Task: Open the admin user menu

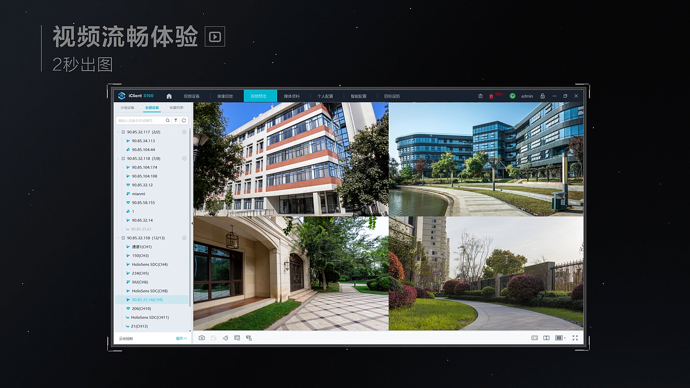Action: (x=527, y=96)
